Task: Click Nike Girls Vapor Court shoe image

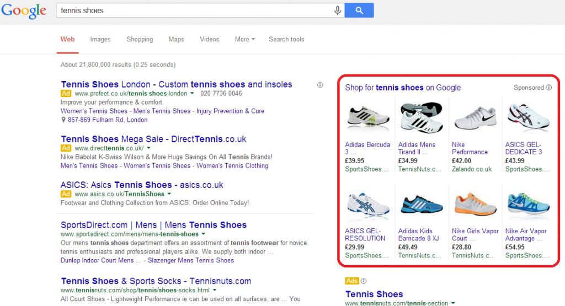Action: [x=475, y=205]
